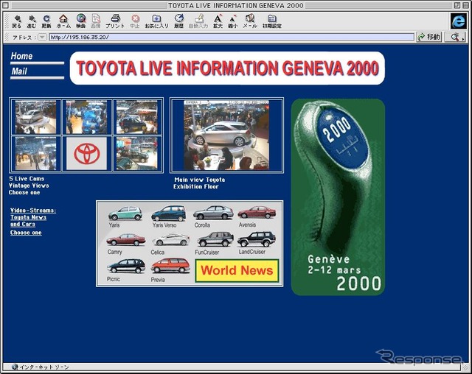The width and height of the screenshot is (472, 374).
Task: Click the Internet Explorer logo icon
Action: [x=459, y=21]
